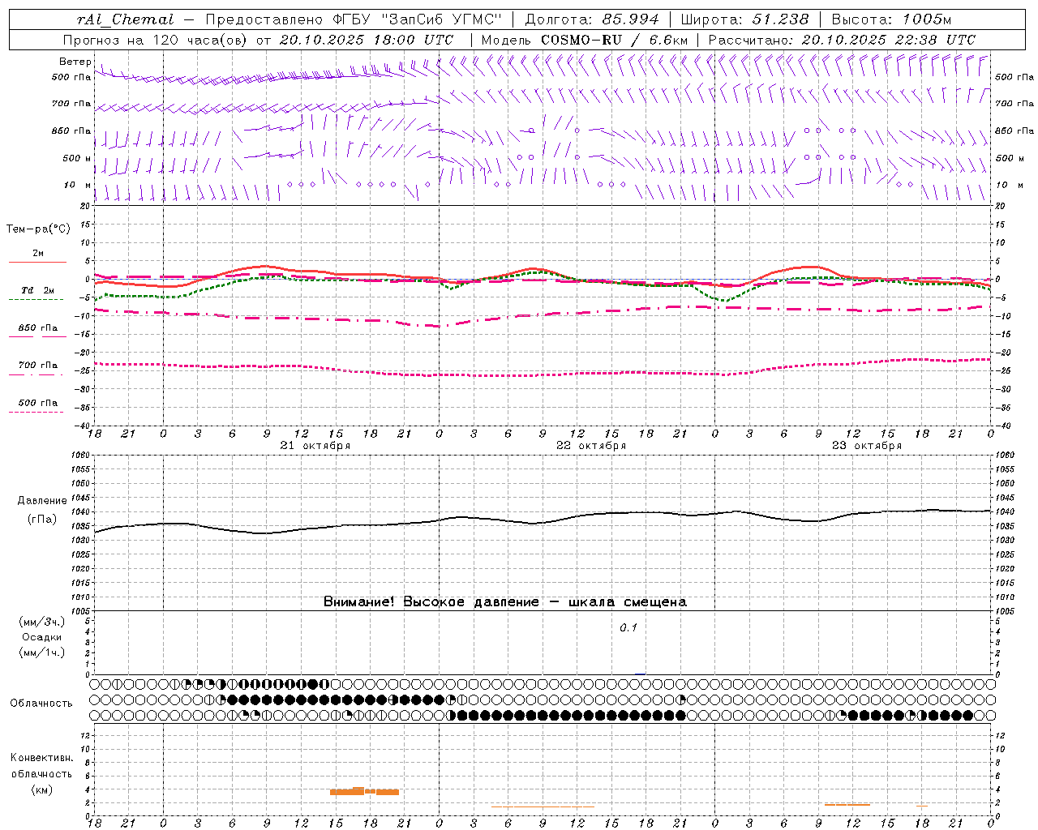The height and width of the screenshot is (830, 1038).
Task: Click the "Облачность" cloud cover label
Action: click(x=41, y=703)
